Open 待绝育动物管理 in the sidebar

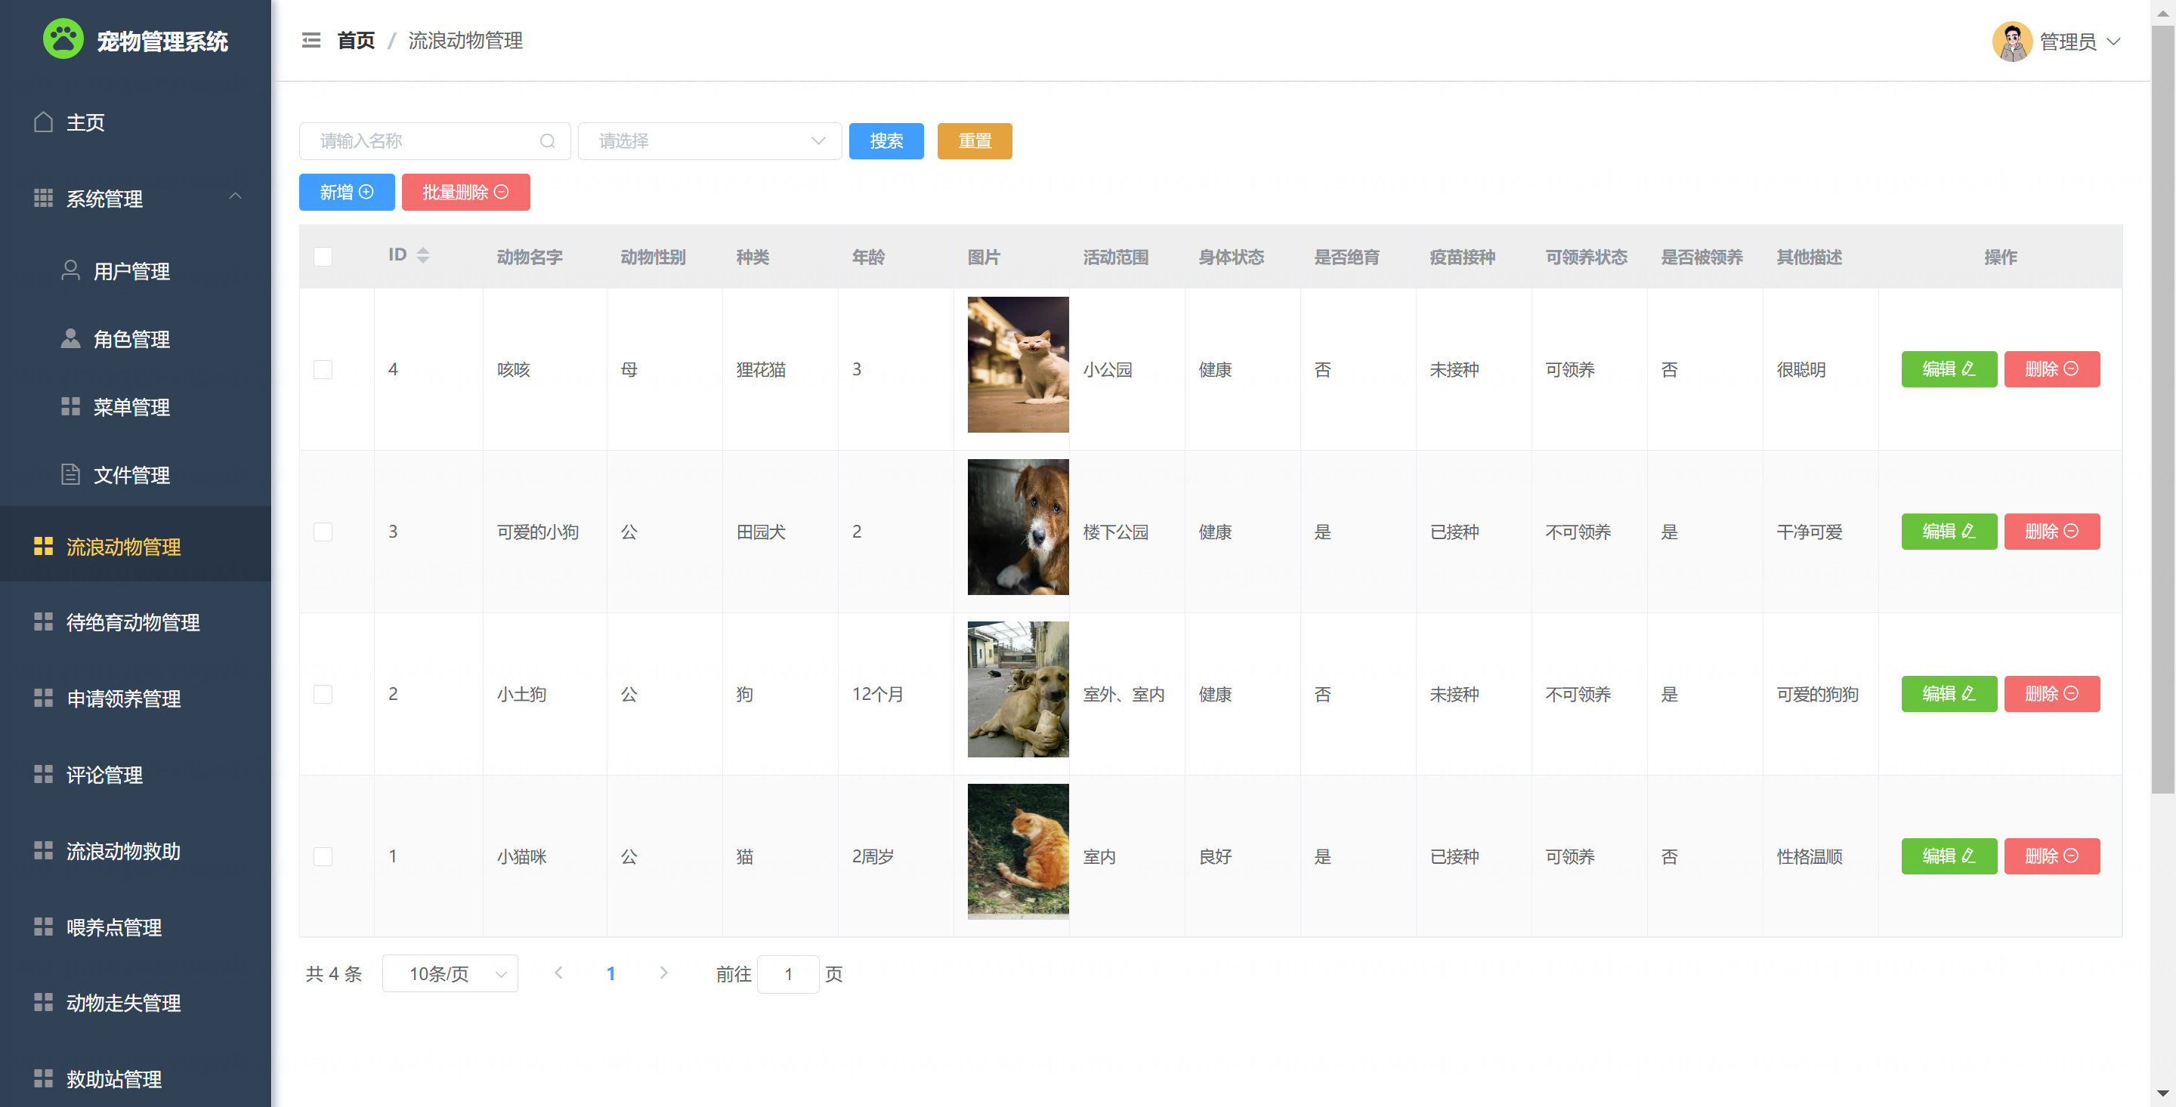(x=134, y=622)
